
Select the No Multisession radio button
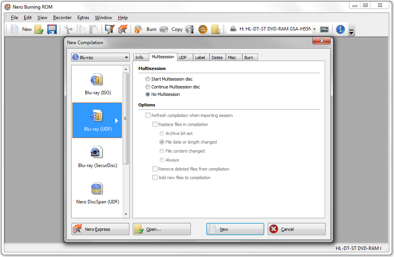(x=148, y=94)
